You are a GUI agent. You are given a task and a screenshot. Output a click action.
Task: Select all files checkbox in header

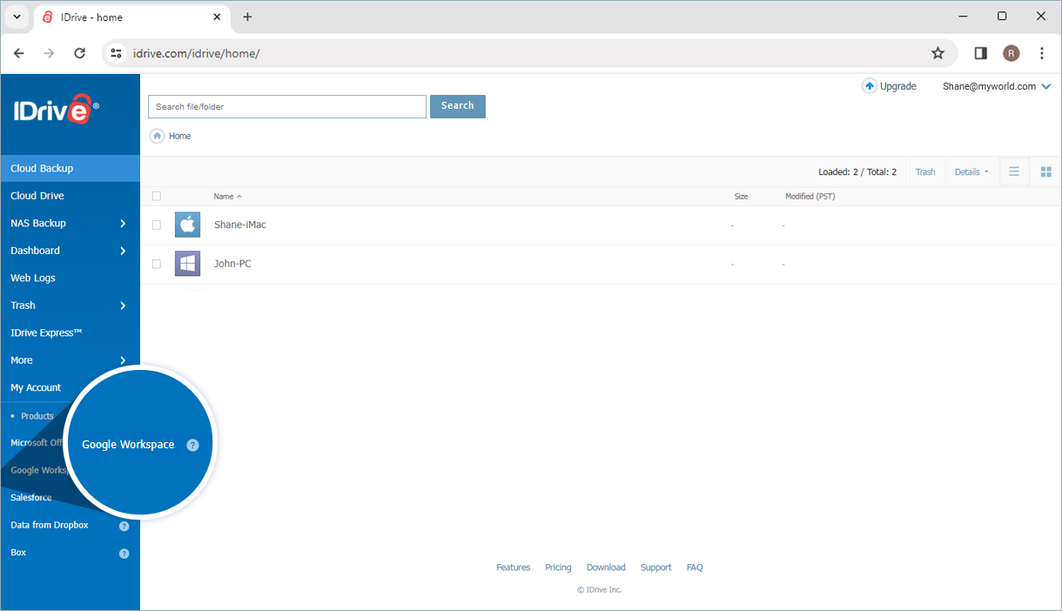point(157,197)
